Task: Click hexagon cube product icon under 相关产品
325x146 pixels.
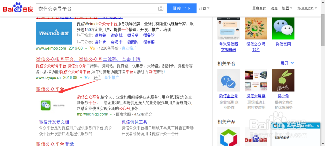Action: (x=228, y=137)
